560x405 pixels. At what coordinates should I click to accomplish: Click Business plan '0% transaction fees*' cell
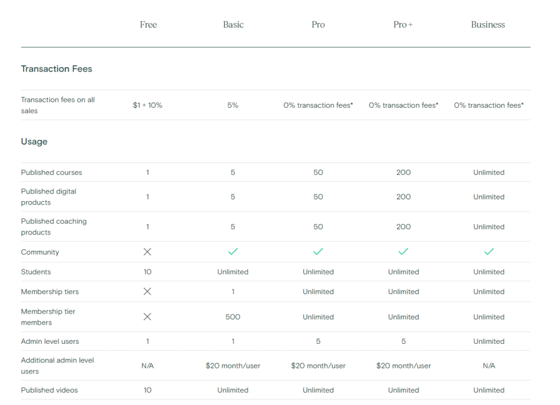point(489,105)
